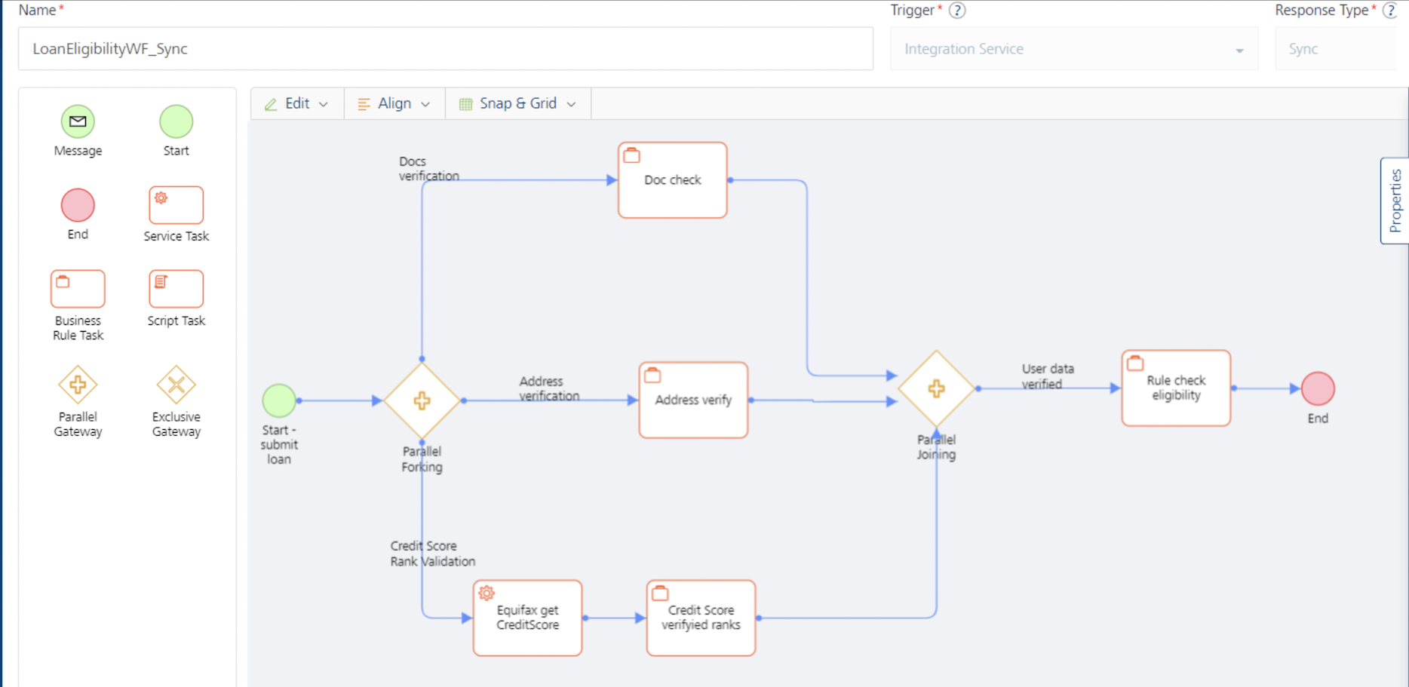Click the Parallel Joining gateway diamond
The image size is (1409, 687).
click(936, 389)
